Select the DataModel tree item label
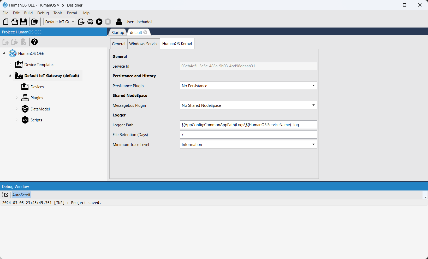Image resolution: width=428 pixels, height=259 pixels. pos(40,109)
